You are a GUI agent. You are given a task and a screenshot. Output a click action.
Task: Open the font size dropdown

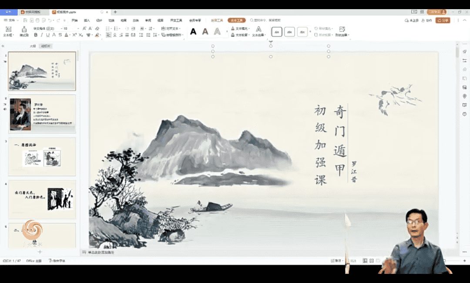click(x=77, y=28)
